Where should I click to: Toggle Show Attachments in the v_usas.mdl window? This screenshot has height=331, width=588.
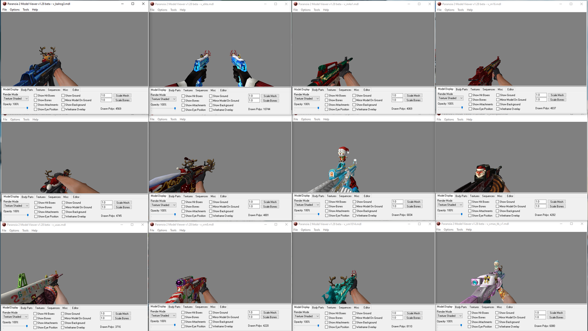point(36,323)
